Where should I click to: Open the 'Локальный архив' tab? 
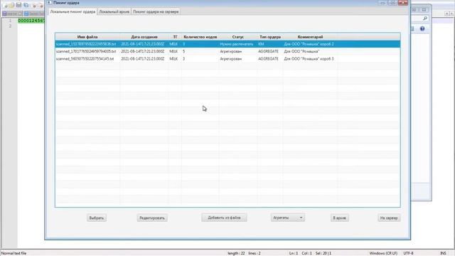coord(114,11)
